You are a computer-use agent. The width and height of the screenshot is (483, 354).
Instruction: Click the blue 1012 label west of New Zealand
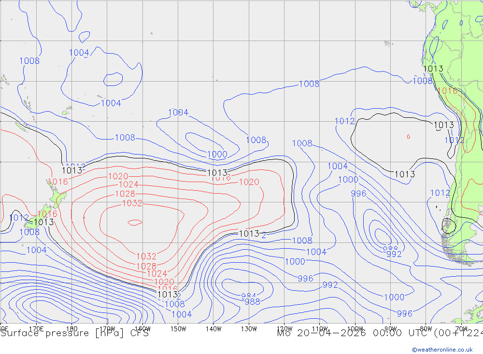click(x=19, y=218)
